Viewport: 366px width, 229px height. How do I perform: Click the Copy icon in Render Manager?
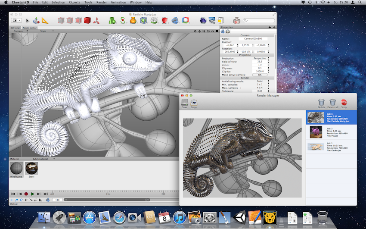coord(194,103)
